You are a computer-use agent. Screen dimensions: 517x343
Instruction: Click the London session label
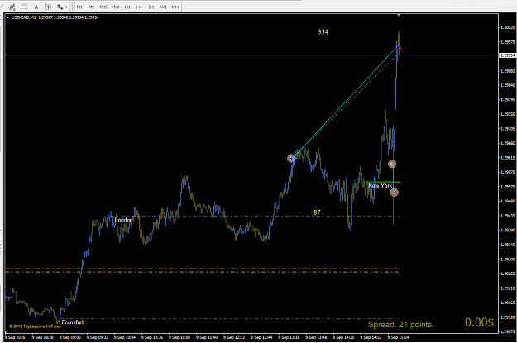point(124,220)
